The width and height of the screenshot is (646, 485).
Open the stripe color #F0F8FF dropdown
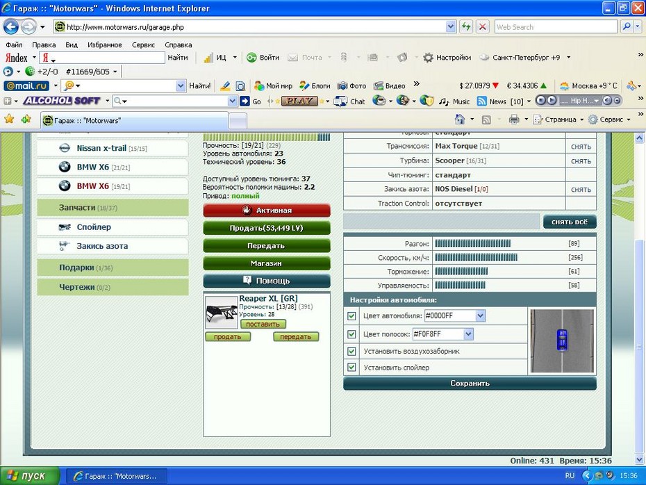click(468, 334)
